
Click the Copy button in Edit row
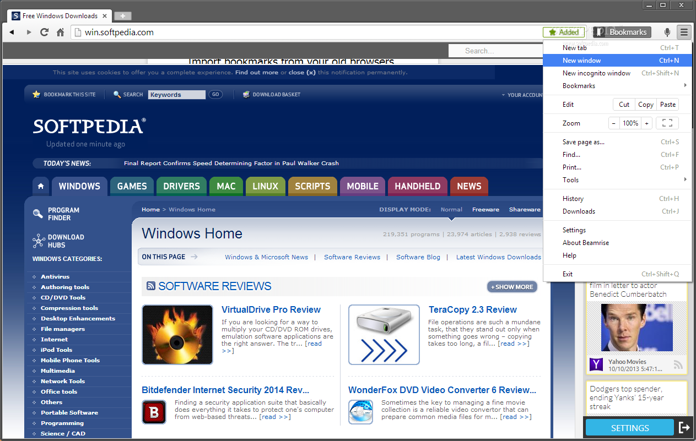coord(645,105)
